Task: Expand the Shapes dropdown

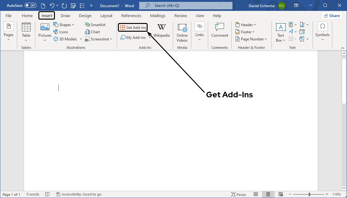Action: click(73, 25)
